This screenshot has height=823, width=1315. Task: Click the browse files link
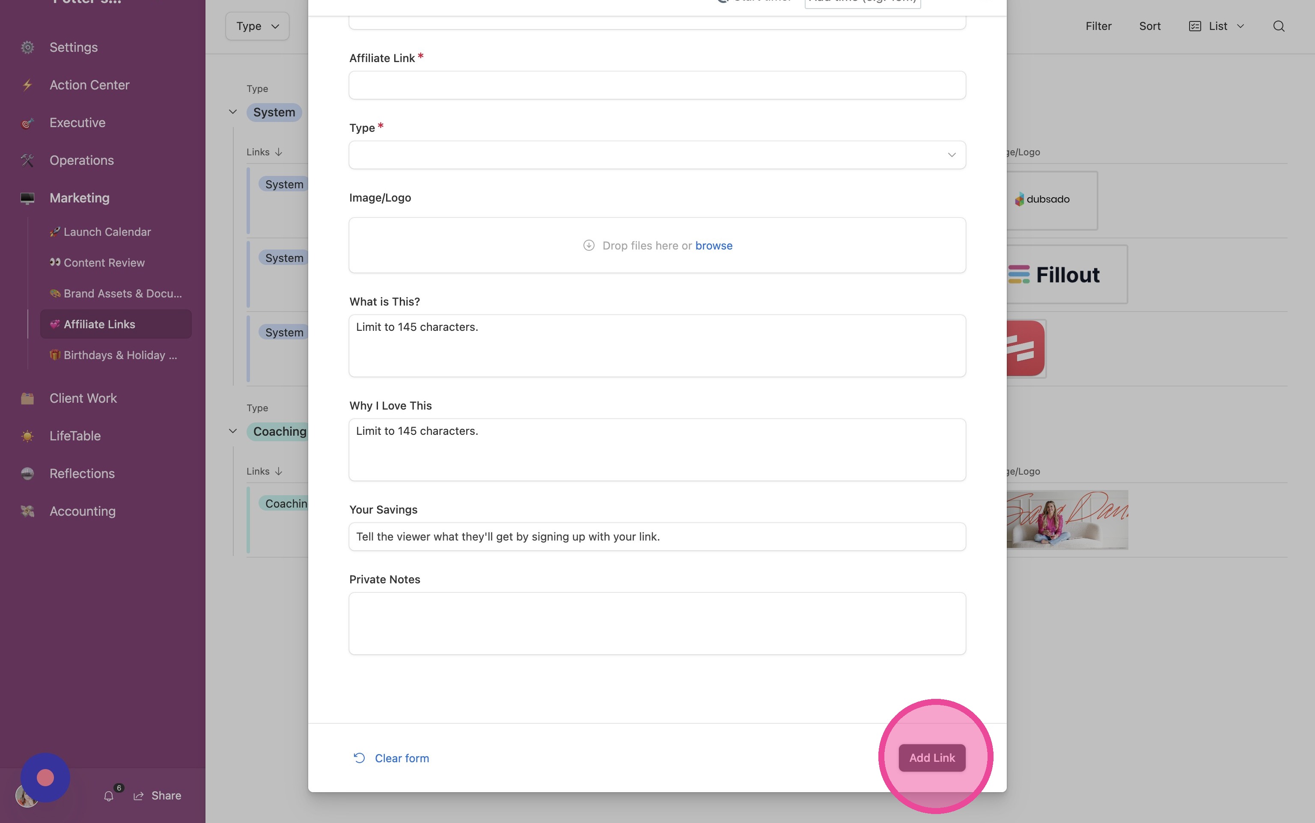(714, 246)
